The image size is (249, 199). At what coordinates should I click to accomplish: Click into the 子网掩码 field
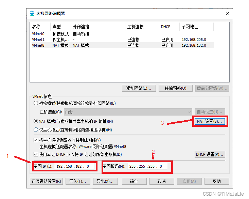click(147, 166)
